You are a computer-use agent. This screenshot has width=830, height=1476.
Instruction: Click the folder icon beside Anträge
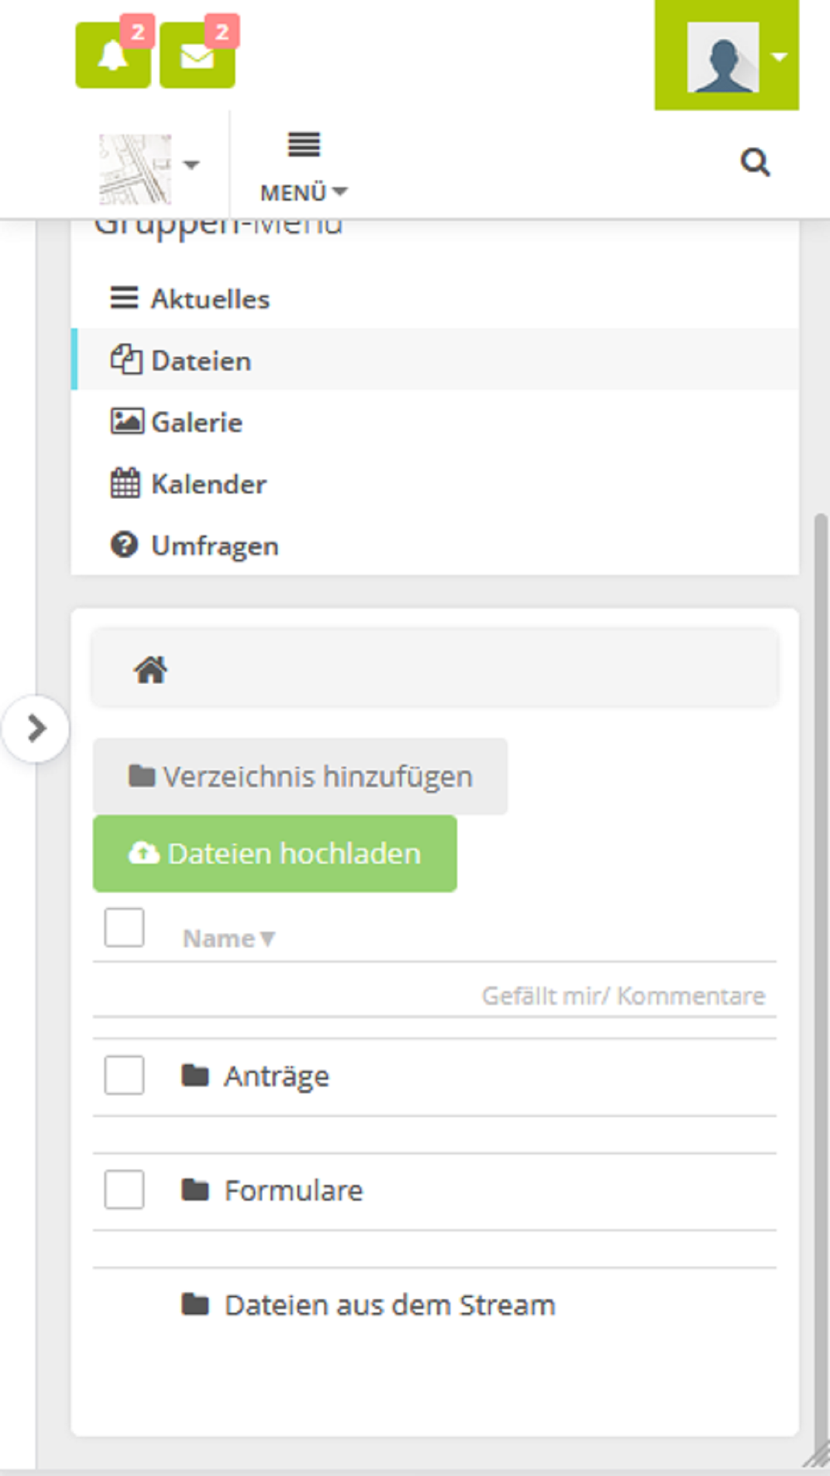[195, 1076]
